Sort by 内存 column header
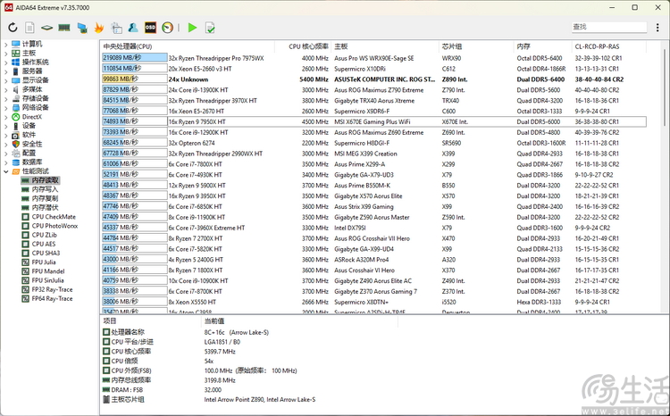 (523, 46)
